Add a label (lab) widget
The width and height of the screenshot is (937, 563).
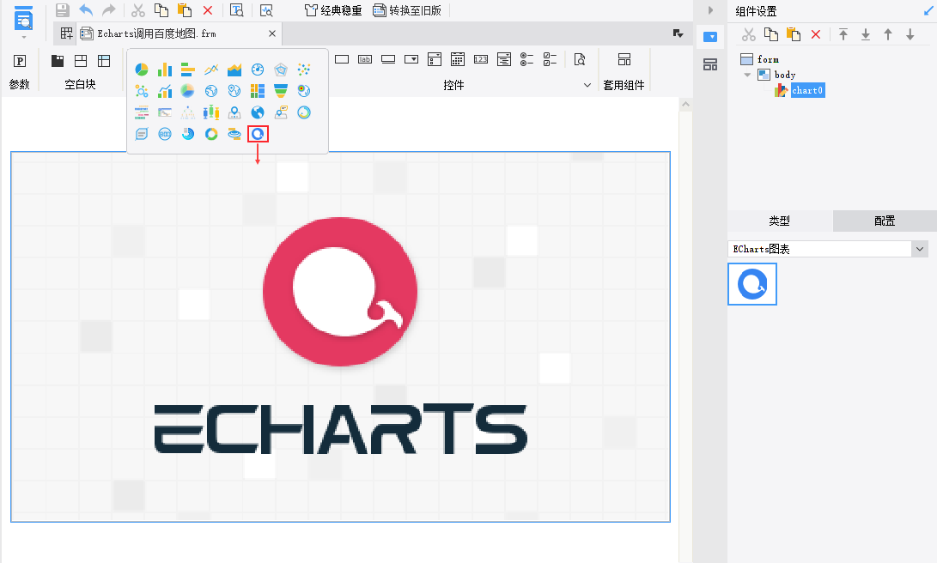tap(365, 59)
